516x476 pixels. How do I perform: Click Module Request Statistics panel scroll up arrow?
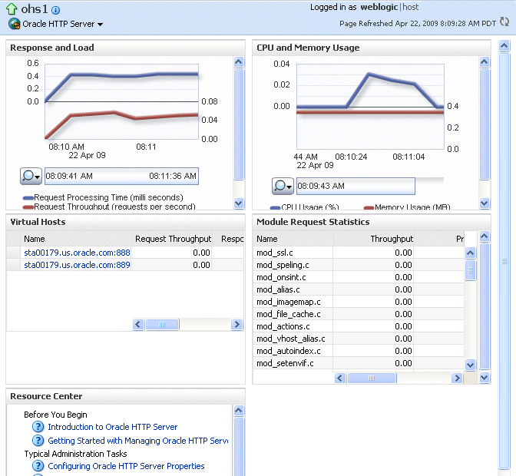pos(485,236)
